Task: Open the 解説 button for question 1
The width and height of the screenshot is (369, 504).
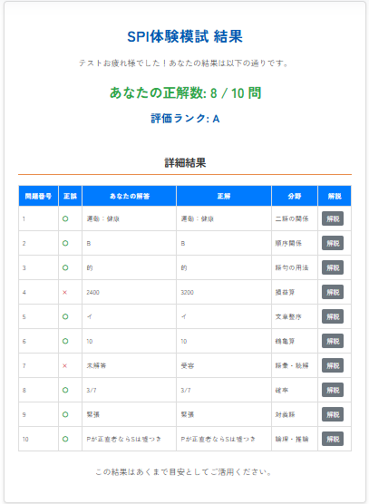Action: tap(333, 218)
